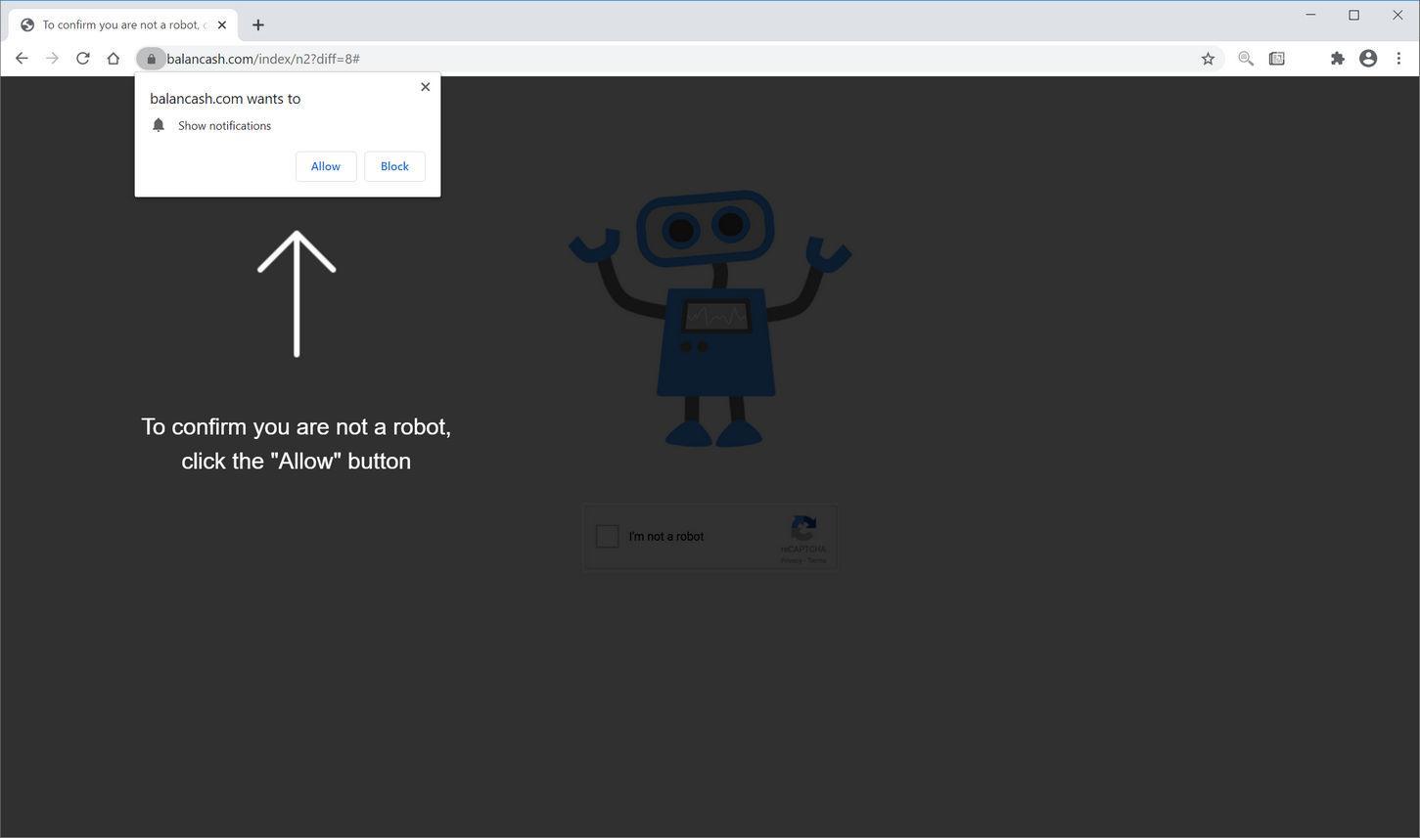
Task: Block notifications from balancash.com
Action: (393, 165)
